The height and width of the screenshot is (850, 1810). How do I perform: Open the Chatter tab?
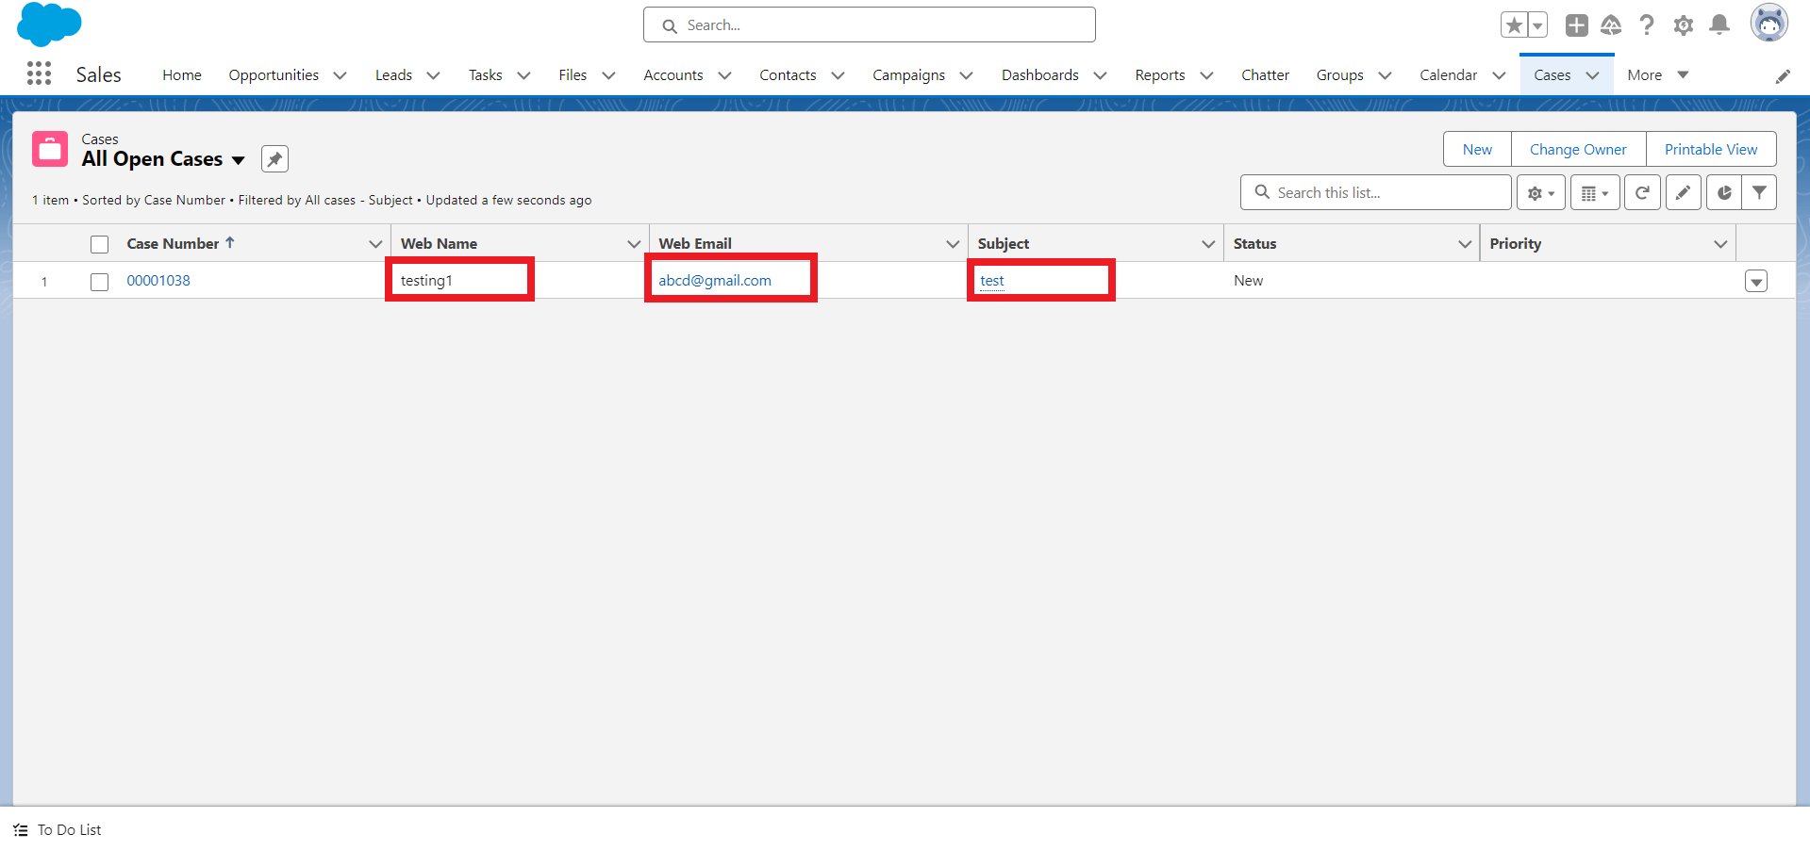pyautogui.click(x=1265, y=75)
